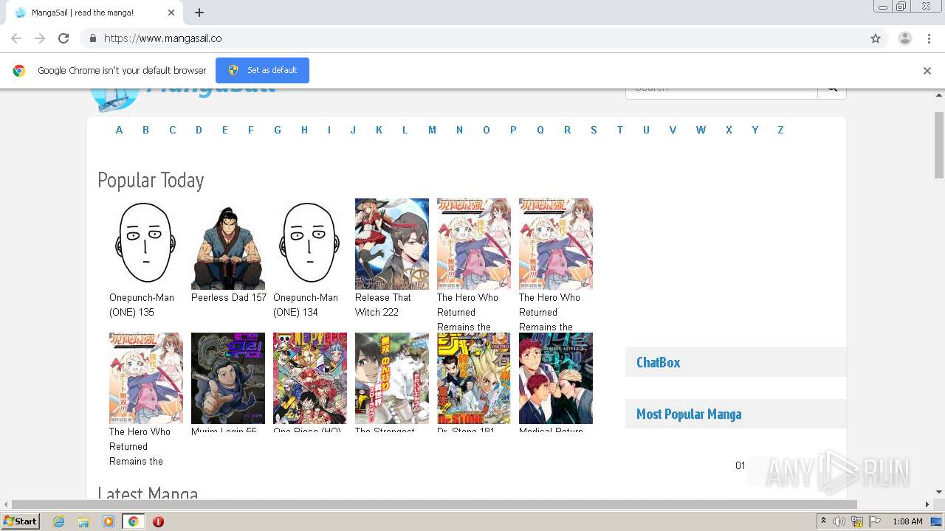This screenshot has height=531, width=945.
Task: Dismiss the default browser notification bar
Action: [x=927, y=71]
